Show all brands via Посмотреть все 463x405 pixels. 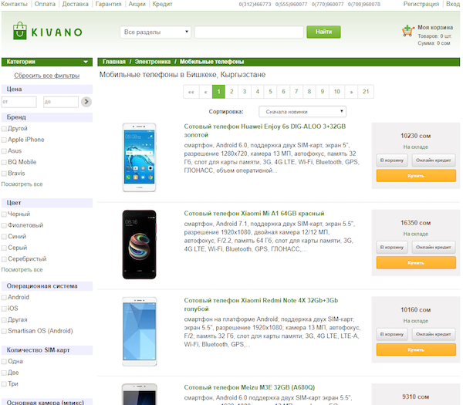coord(22,184)
